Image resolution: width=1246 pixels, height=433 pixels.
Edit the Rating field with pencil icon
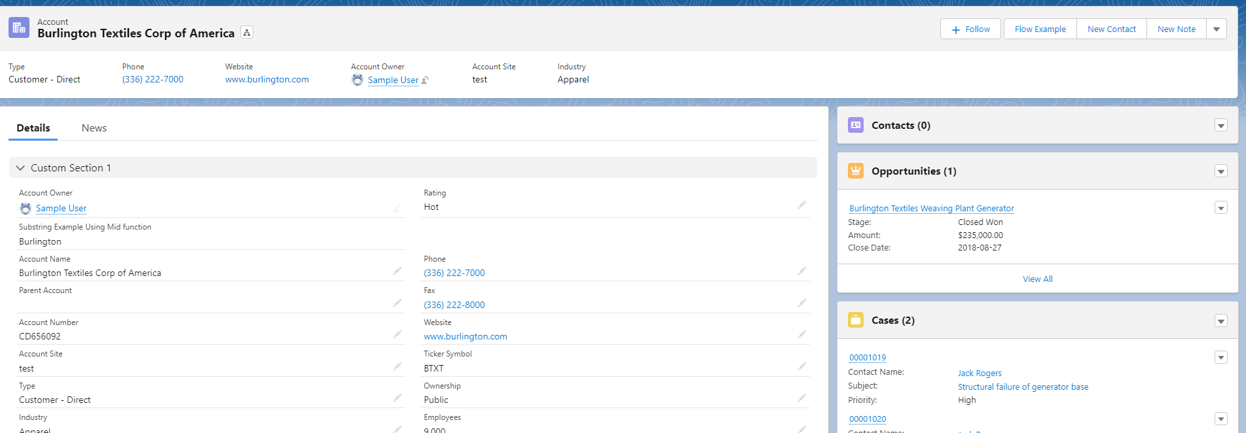[802, 205]
